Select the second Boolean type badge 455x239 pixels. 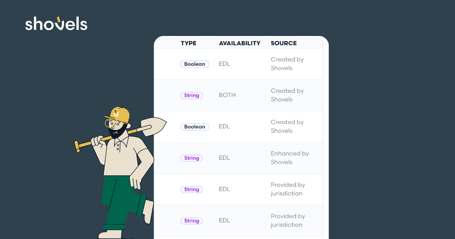click(195, 127)
